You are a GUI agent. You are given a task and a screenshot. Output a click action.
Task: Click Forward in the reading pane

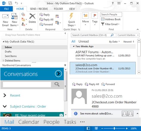(108, 84)
